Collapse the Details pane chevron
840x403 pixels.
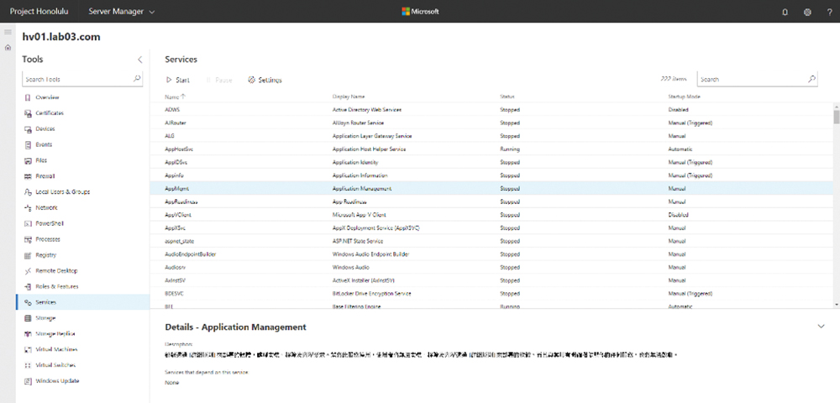tap(822, 327)
